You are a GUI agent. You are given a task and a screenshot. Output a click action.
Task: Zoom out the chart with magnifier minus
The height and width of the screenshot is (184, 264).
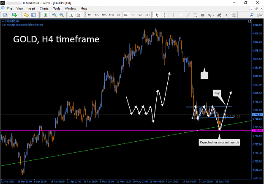pos(62,15)
